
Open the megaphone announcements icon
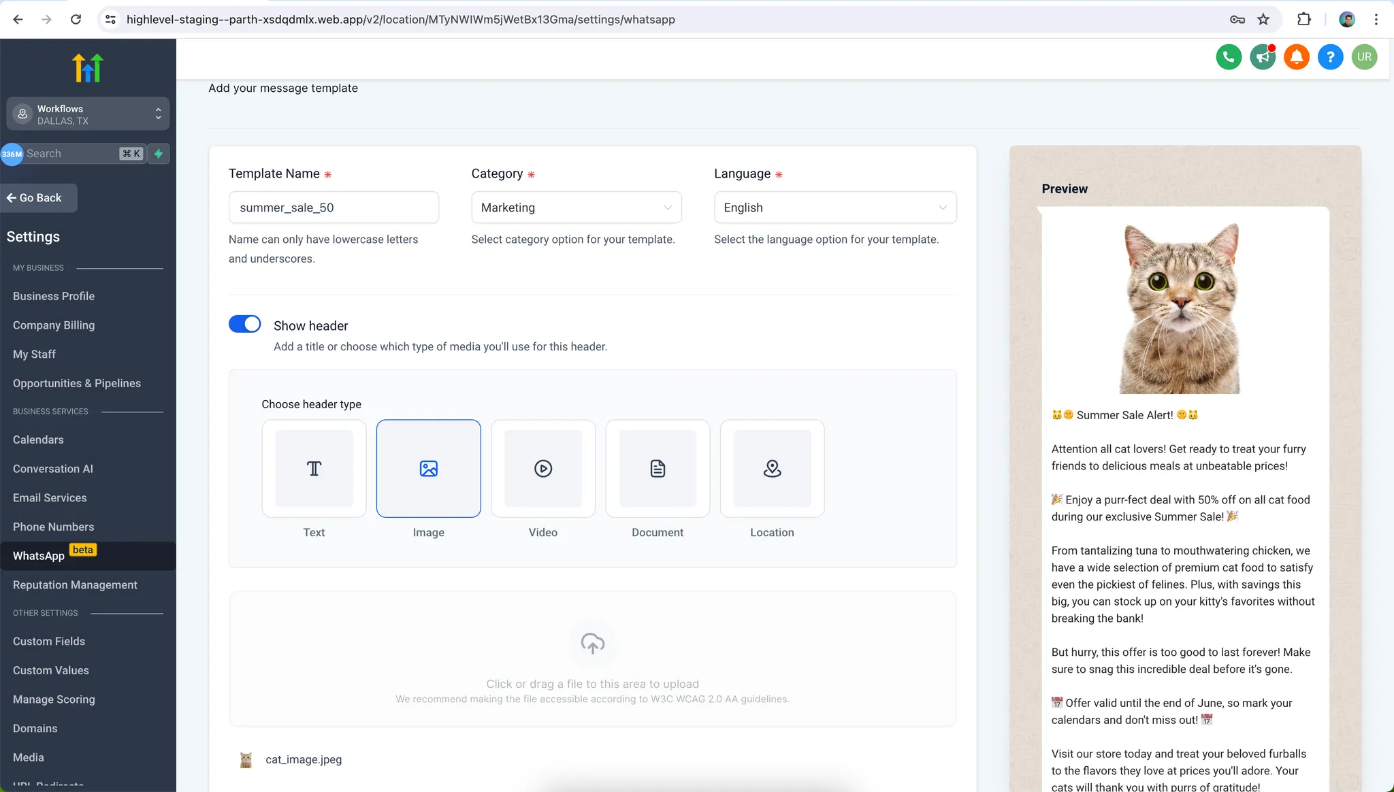[1263, 57]
